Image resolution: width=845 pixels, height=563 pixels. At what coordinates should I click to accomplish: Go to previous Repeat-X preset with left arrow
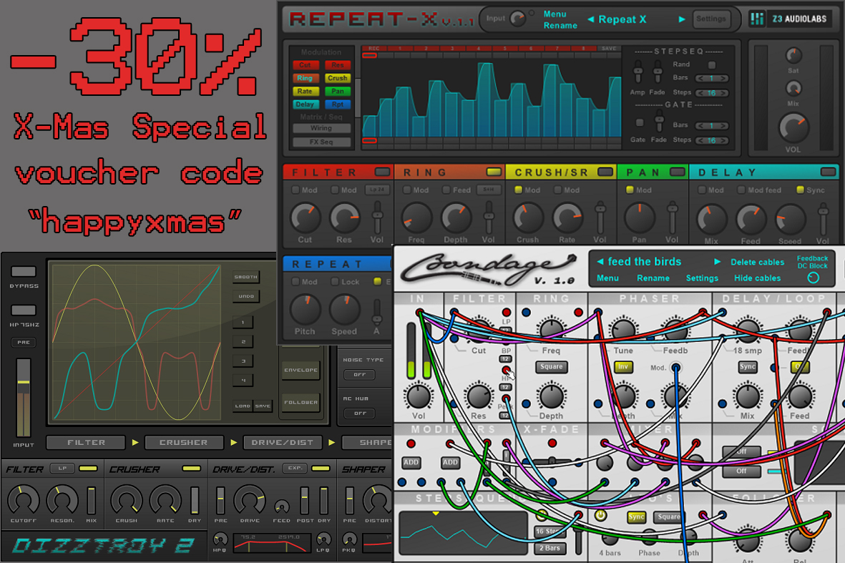pyautogui.click(x=590, y=19)
